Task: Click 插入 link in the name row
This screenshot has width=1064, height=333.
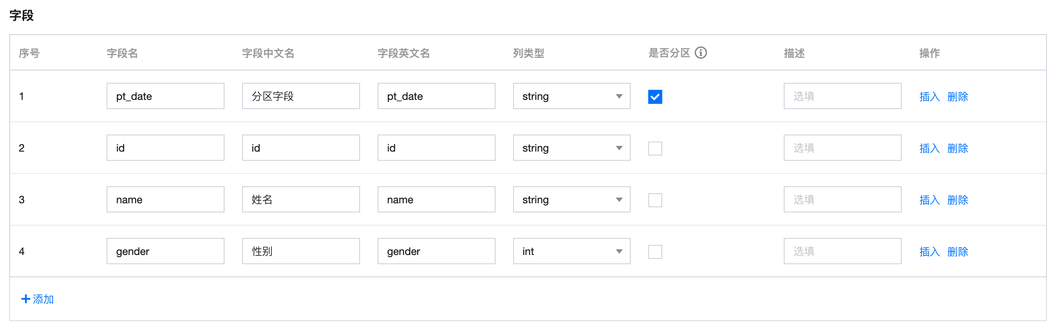Action: point(929,200)
